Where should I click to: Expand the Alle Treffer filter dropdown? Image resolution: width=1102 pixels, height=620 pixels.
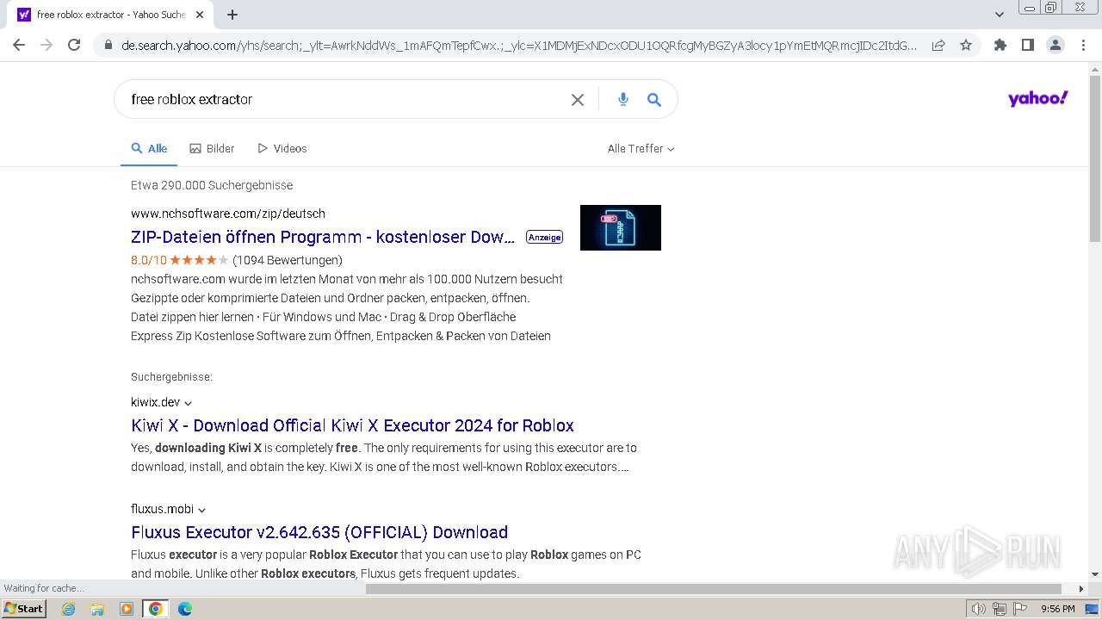[x=641, y=148]
